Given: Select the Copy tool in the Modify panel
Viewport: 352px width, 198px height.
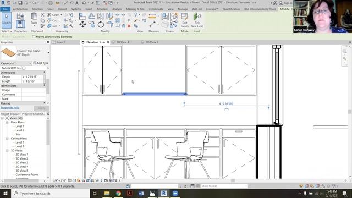Looking at the screenshot, I should (x=92, y=24).
